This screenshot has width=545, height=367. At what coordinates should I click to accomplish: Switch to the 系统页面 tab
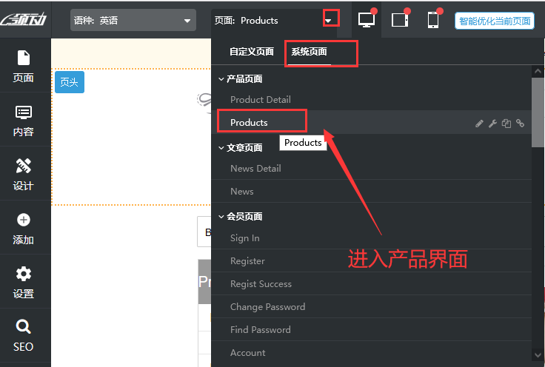tap(309, 52)
